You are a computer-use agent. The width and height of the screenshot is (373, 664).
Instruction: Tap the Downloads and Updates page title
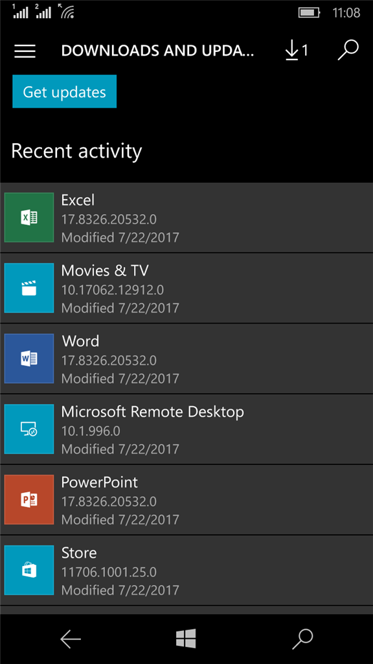pyautogui.click(x=158, y=51)
